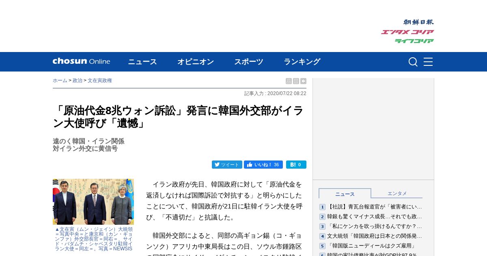Click the subheading 遠のく韓国・イラン関係
This screenshot has width=487, height=256.
tap(88, 141)
